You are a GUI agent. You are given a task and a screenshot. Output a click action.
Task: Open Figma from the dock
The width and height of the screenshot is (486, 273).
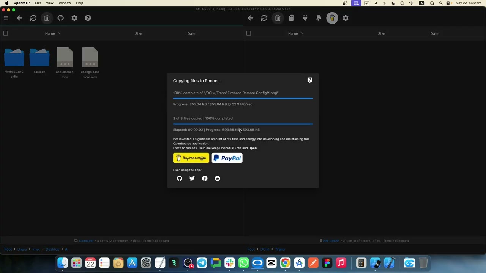[x=327, y=263]
